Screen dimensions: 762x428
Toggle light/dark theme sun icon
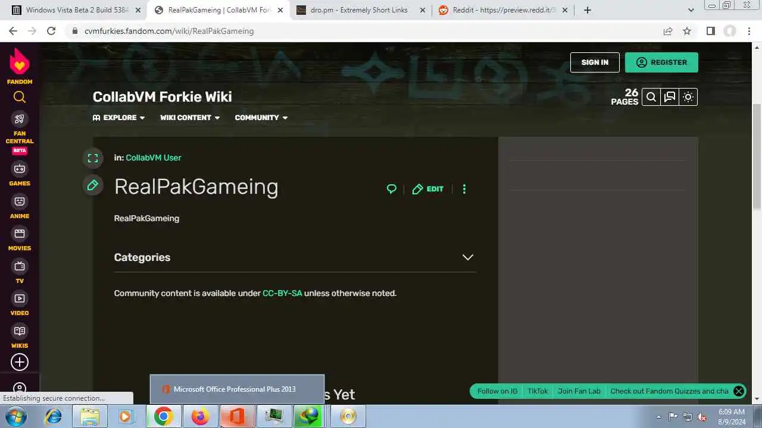688,97
